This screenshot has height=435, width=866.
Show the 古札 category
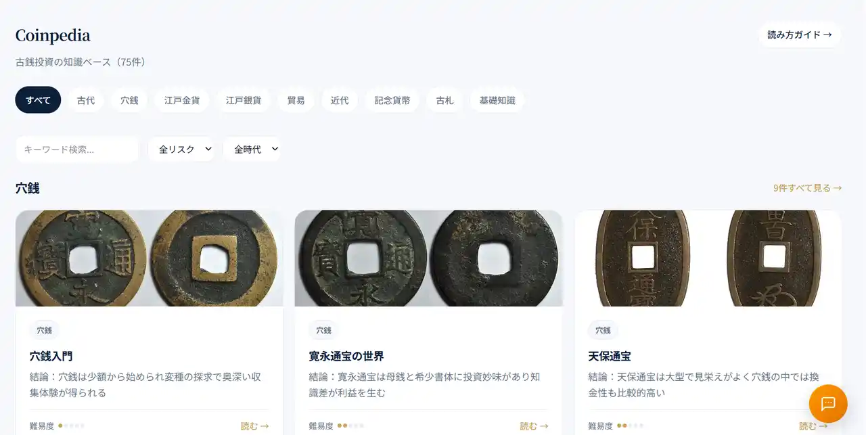point(445,100)
